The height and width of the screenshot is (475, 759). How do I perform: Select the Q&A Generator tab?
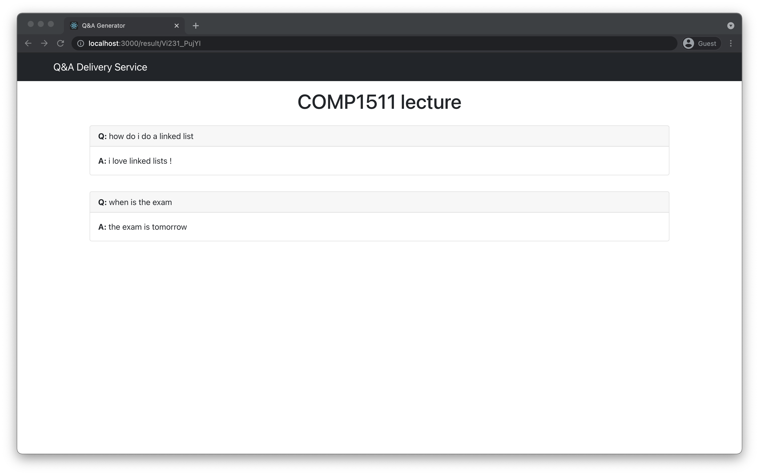click(x=125, y=26)
